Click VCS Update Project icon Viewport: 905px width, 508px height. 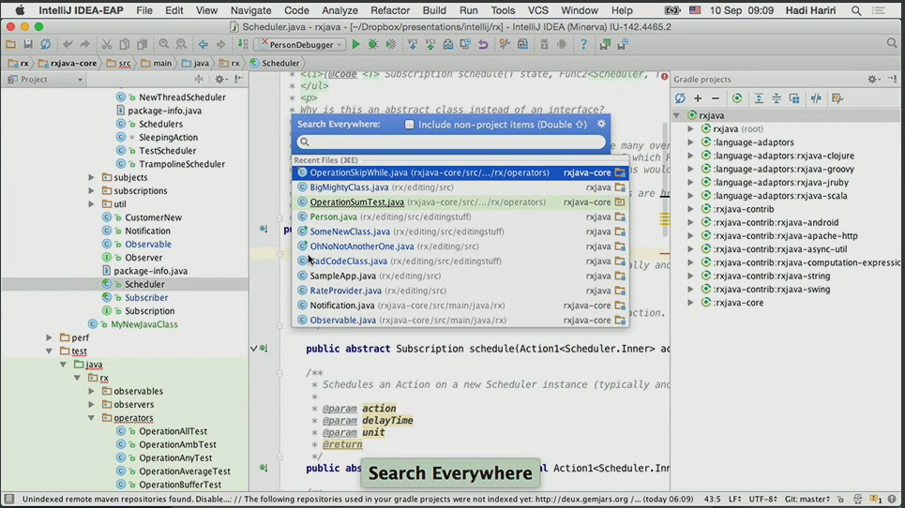pos(412,44)
